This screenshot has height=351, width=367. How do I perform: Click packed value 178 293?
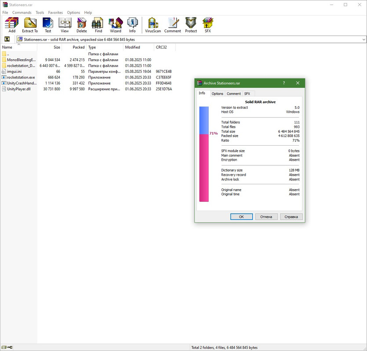(78, 77)
